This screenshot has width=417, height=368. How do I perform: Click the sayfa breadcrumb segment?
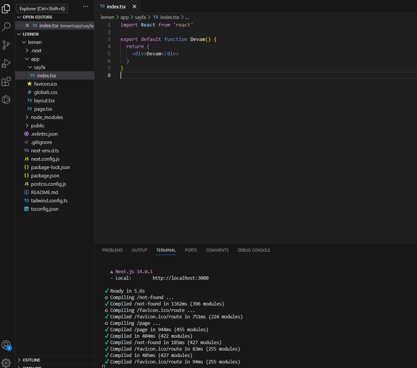pos(140,17)
